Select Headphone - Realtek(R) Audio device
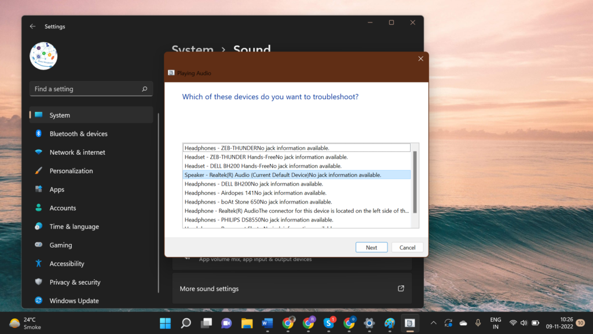The image size is (593, 334). click(296, 211)
